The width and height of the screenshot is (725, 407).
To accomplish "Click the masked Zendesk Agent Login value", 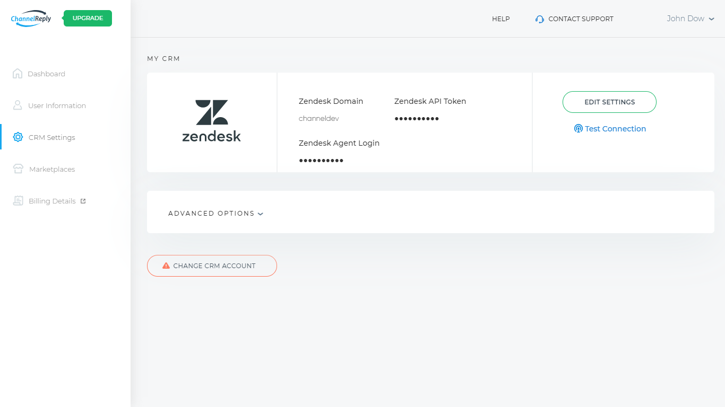I will [x=321, y=161].
